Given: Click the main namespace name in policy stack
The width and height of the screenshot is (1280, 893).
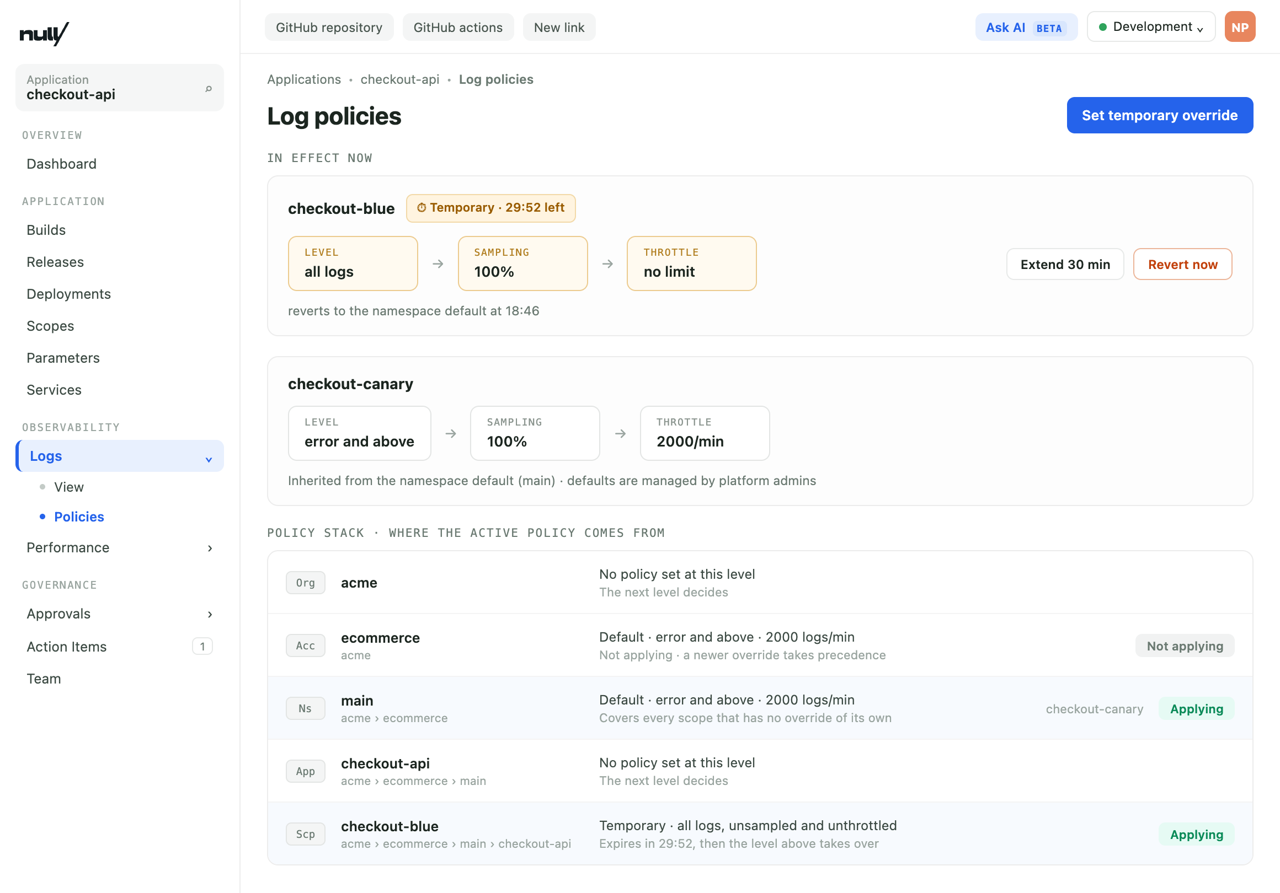Looking at the screenshot, I should point(357,701).
